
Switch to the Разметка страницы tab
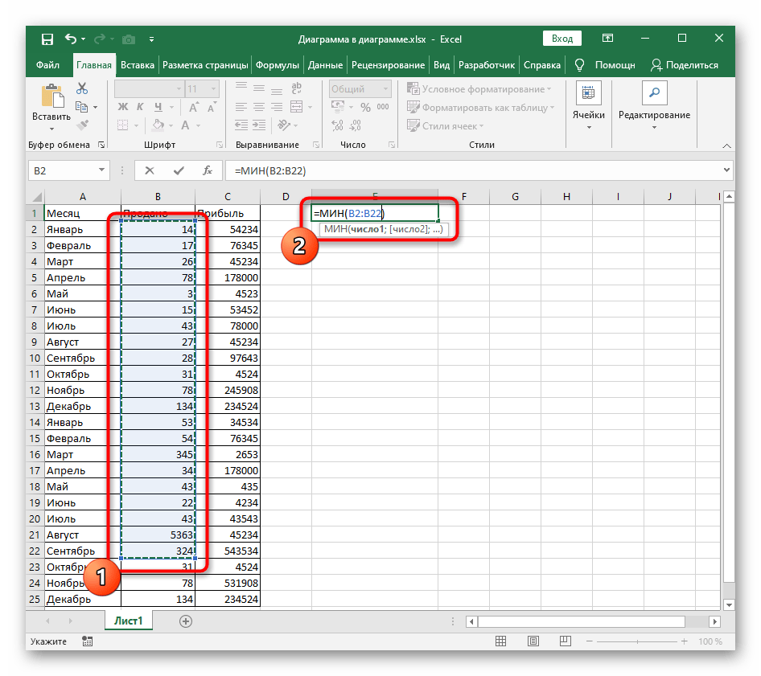coord(205,65)
